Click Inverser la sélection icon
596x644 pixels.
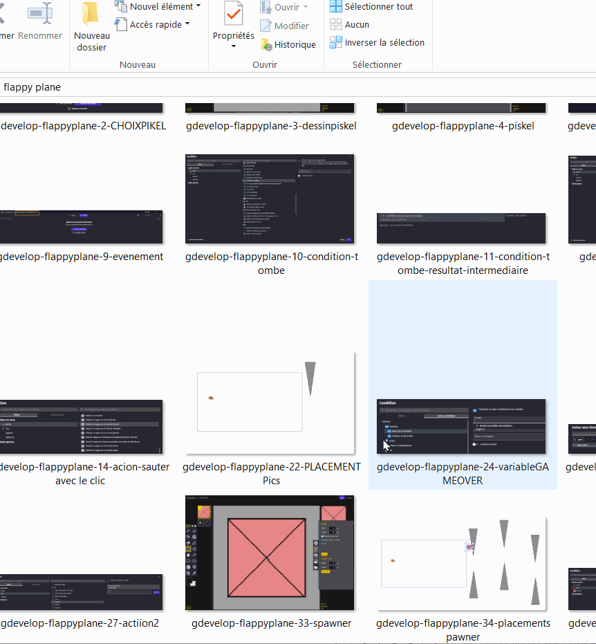click(336, 42)
